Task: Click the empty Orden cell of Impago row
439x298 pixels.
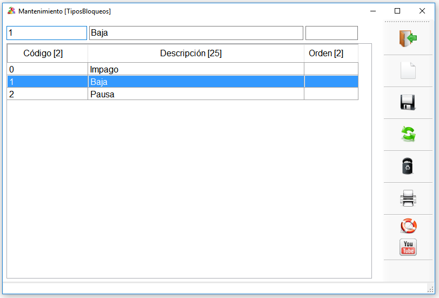Action: point(331,69)
